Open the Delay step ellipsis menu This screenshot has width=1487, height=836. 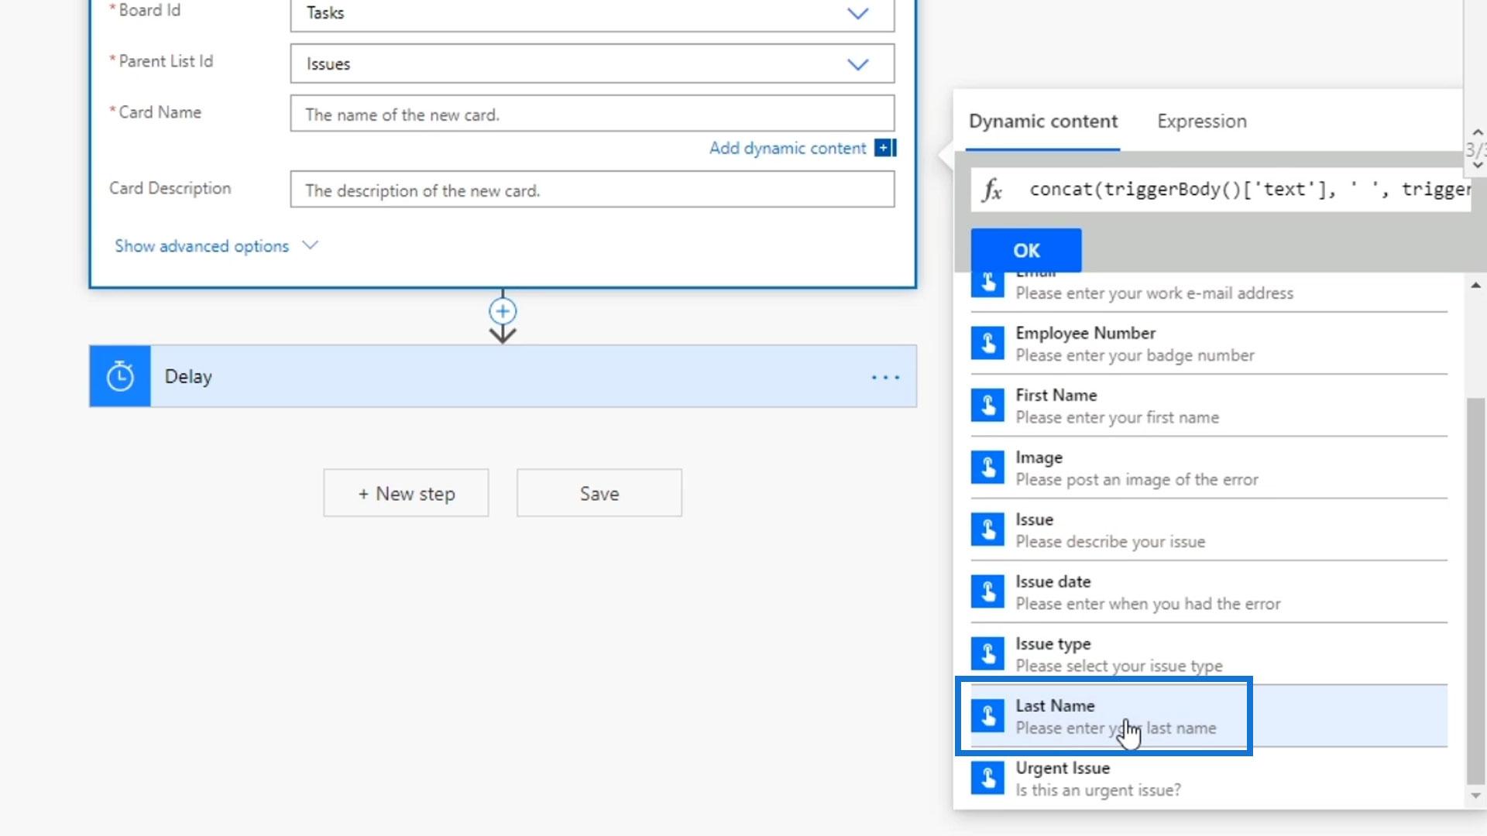click(885, 377)
